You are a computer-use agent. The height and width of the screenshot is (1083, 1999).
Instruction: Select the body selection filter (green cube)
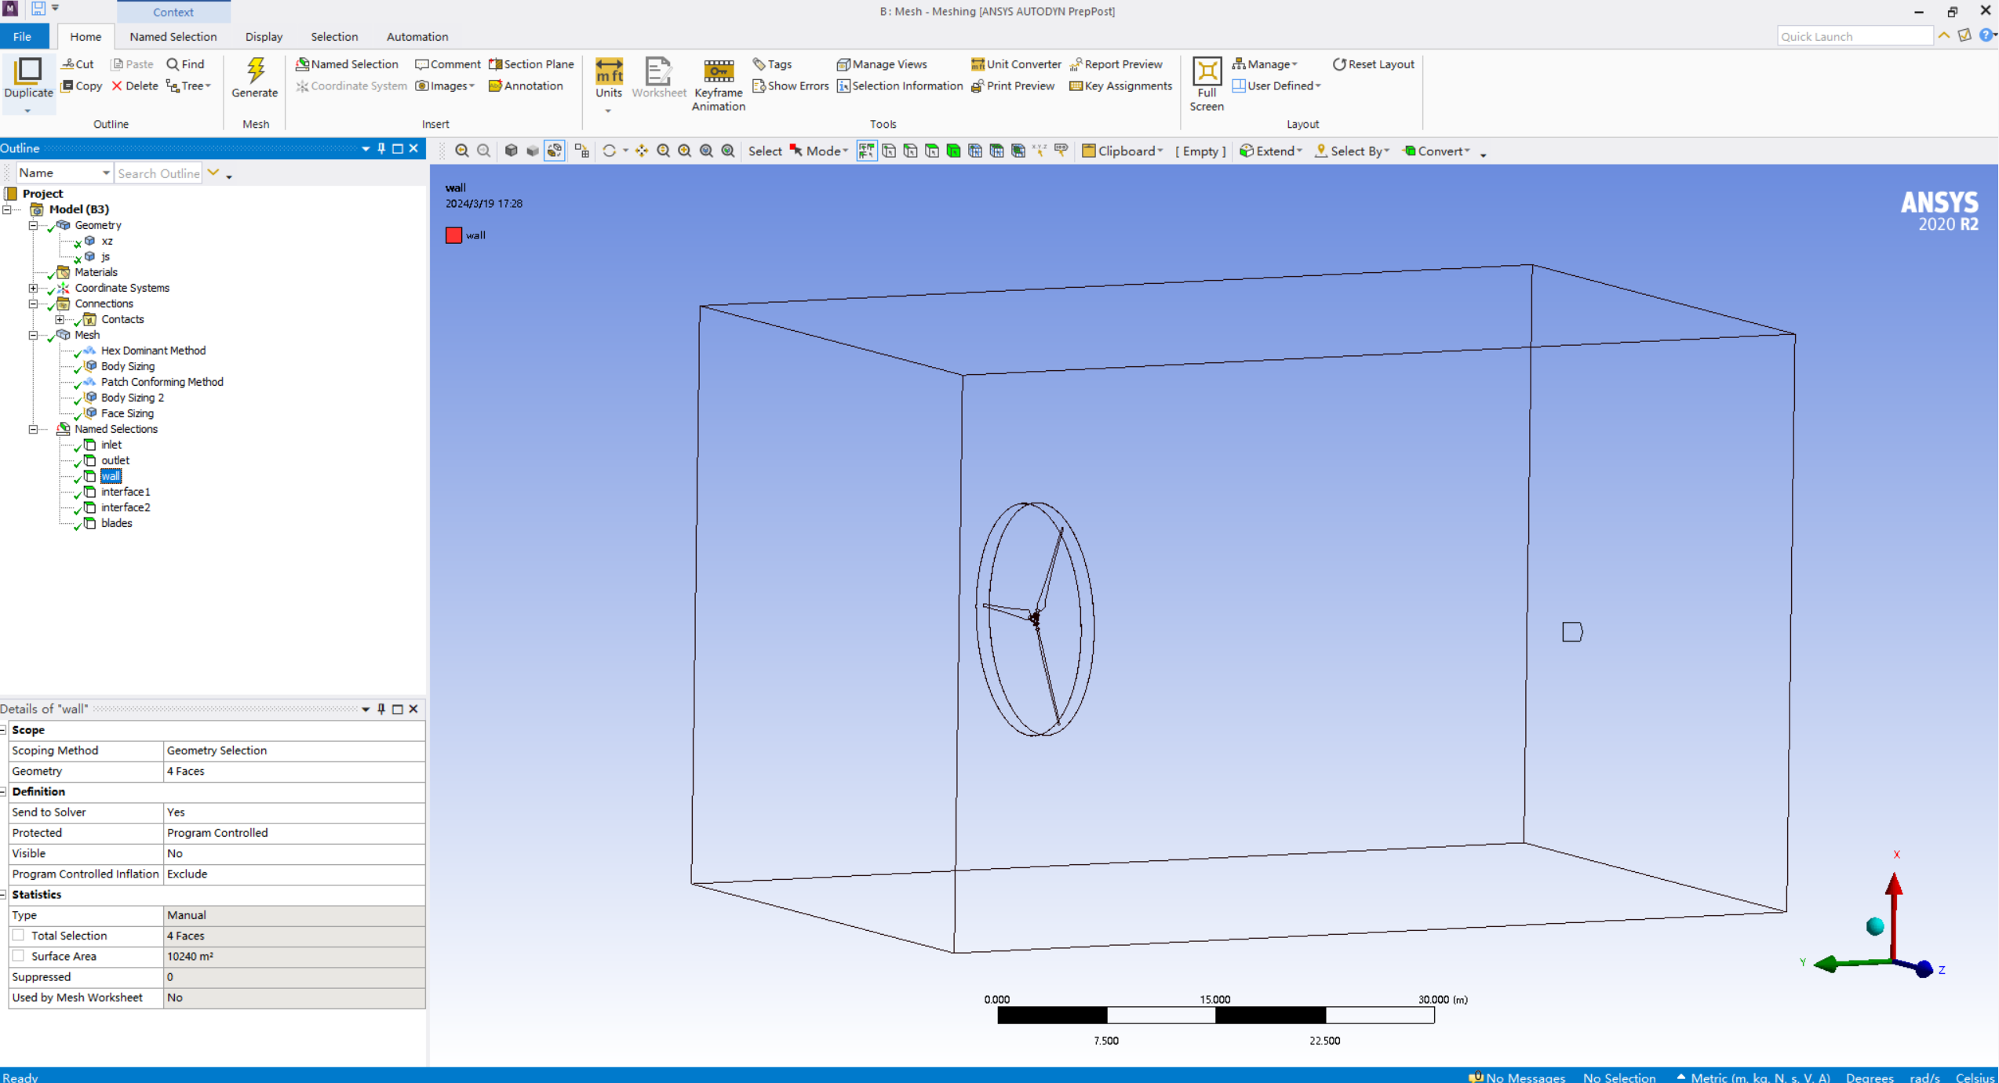(x=953, y=151)
